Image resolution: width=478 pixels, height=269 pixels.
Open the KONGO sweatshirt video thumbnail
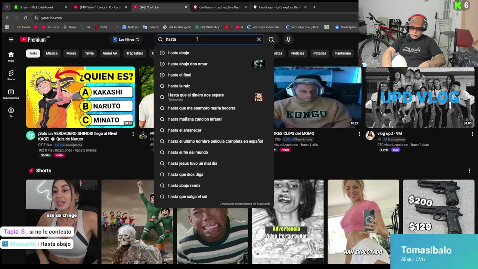(x=318, y=97)
